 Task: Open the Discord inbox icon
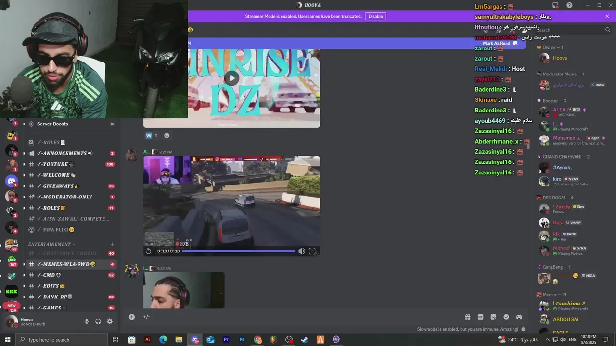click(555, 5)
